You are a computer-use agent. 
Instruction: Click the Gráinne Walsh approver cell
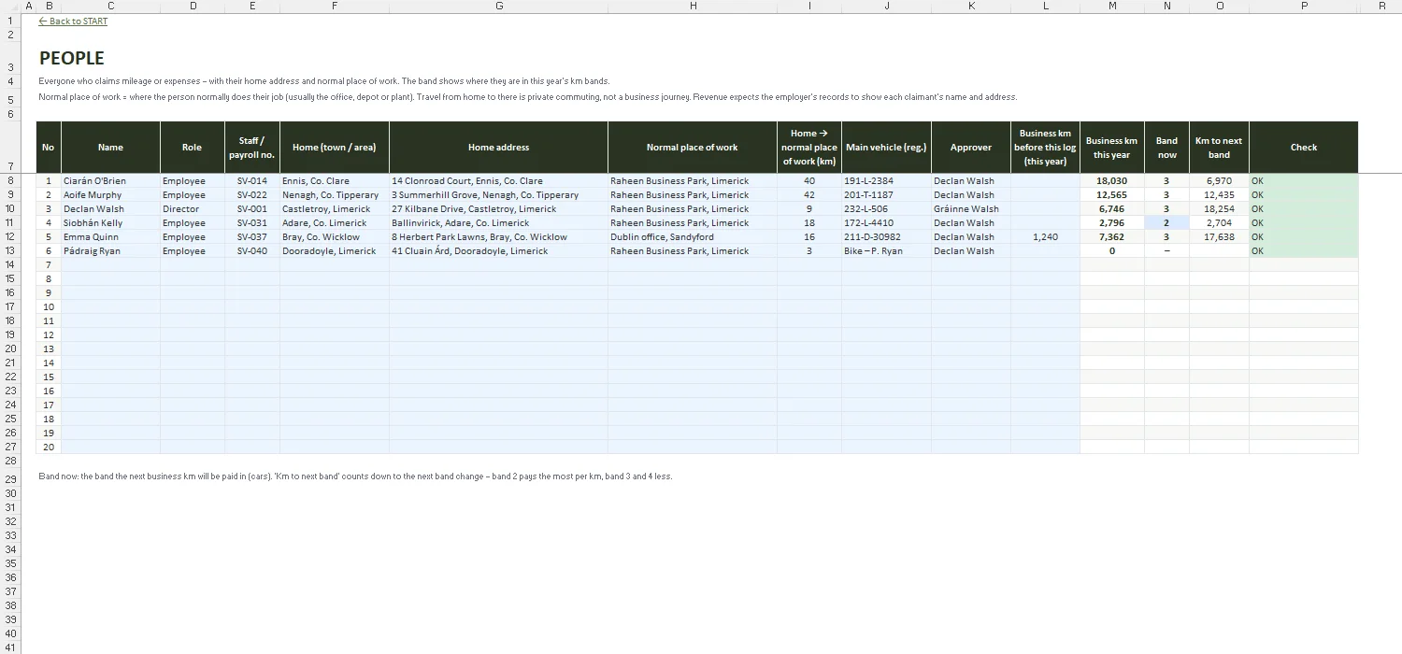[x=970, y=208]
